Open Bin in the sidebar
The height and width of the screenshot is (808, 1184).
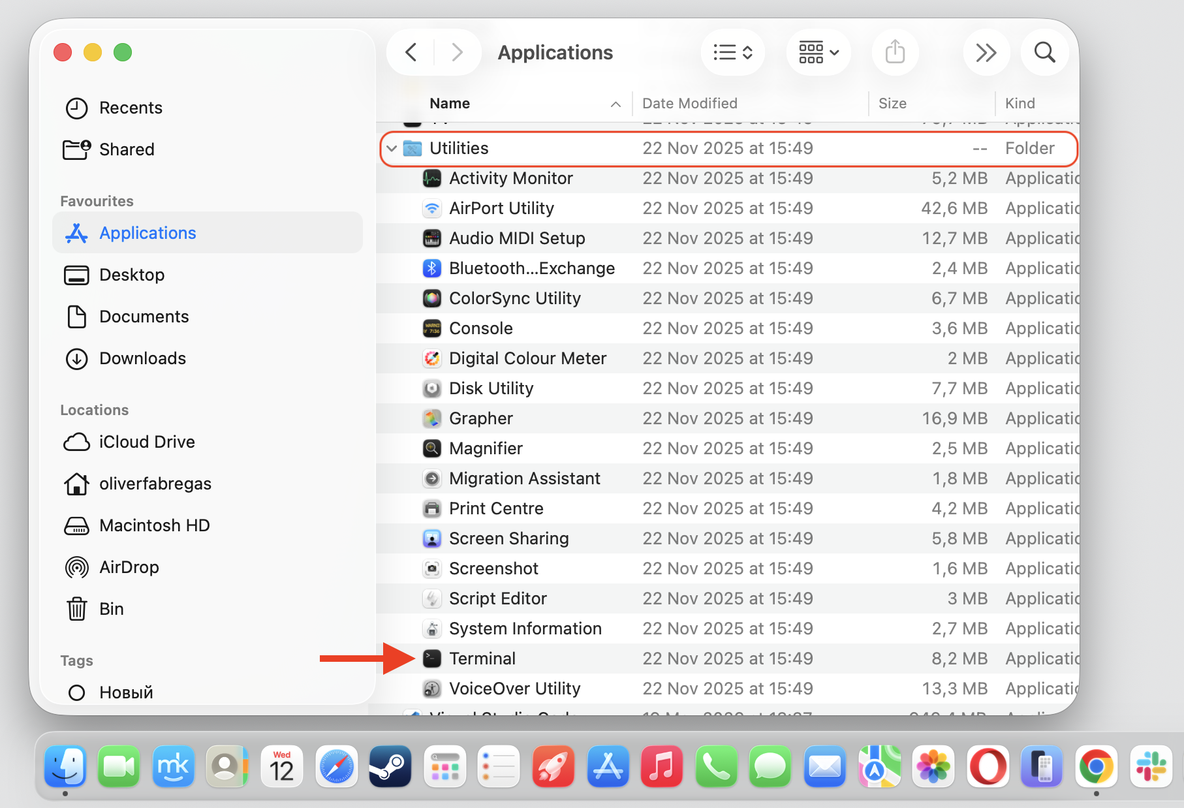tap(207, 609)
